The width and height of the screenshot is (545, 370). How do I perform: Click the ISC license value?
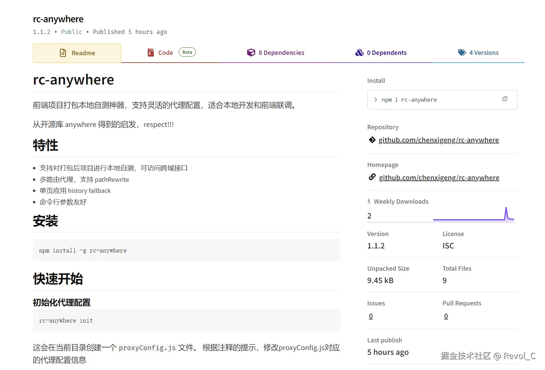click(x=448, y=246)
